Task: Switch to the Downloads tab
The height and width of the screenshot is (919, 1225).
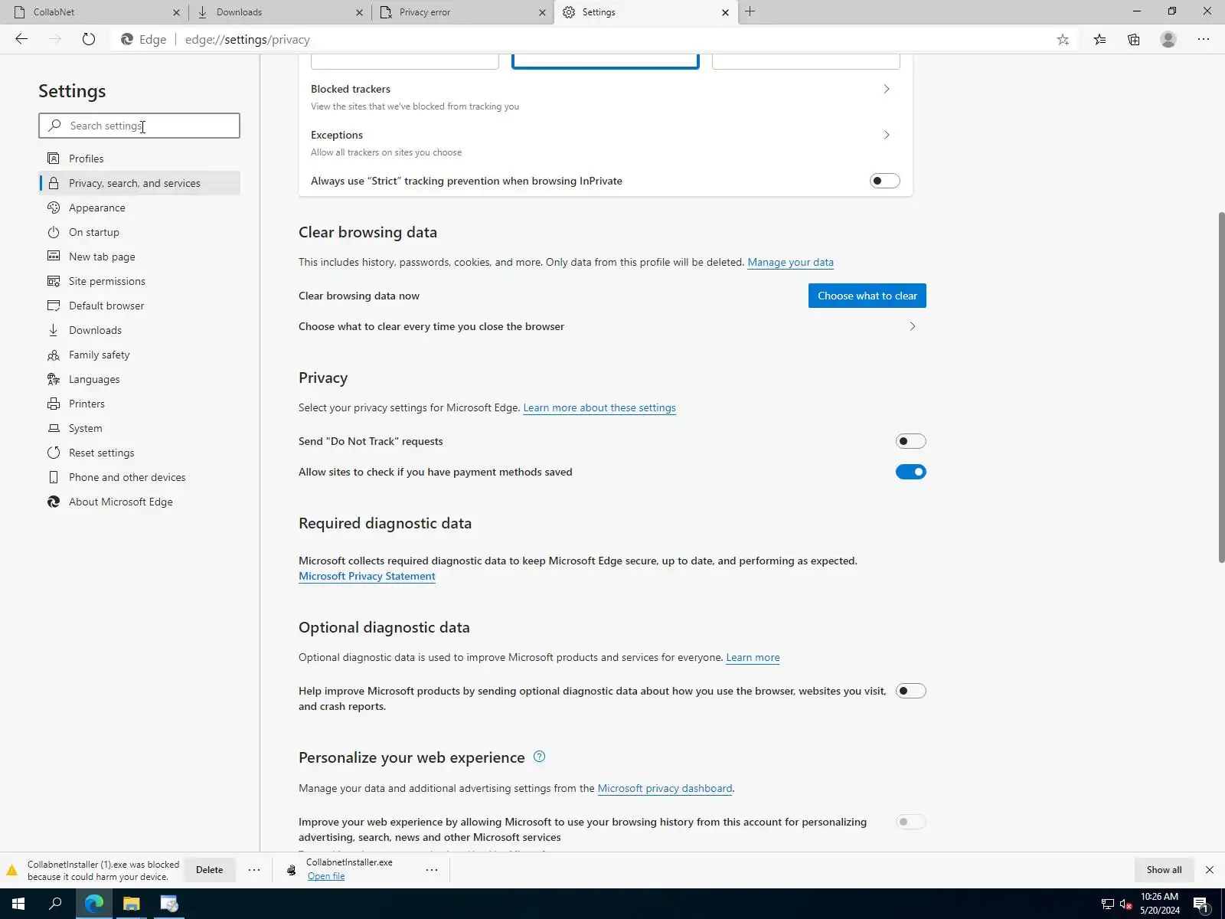Action: point(279,12)
